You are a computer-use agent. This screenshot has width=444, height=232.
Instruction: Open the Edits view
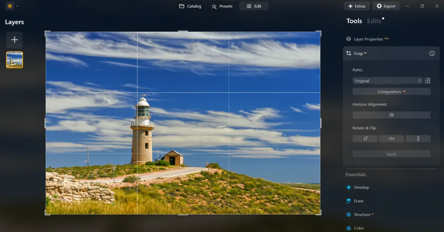[374, 21]
